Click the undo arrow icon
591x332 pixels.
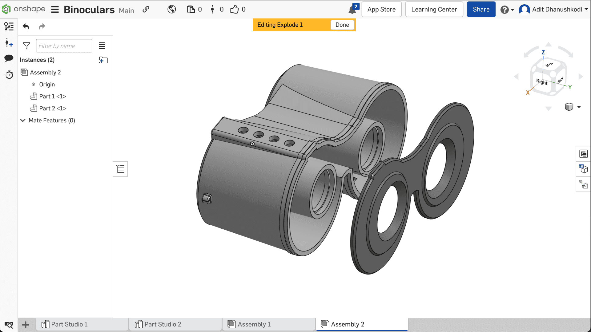coord(26,26)
